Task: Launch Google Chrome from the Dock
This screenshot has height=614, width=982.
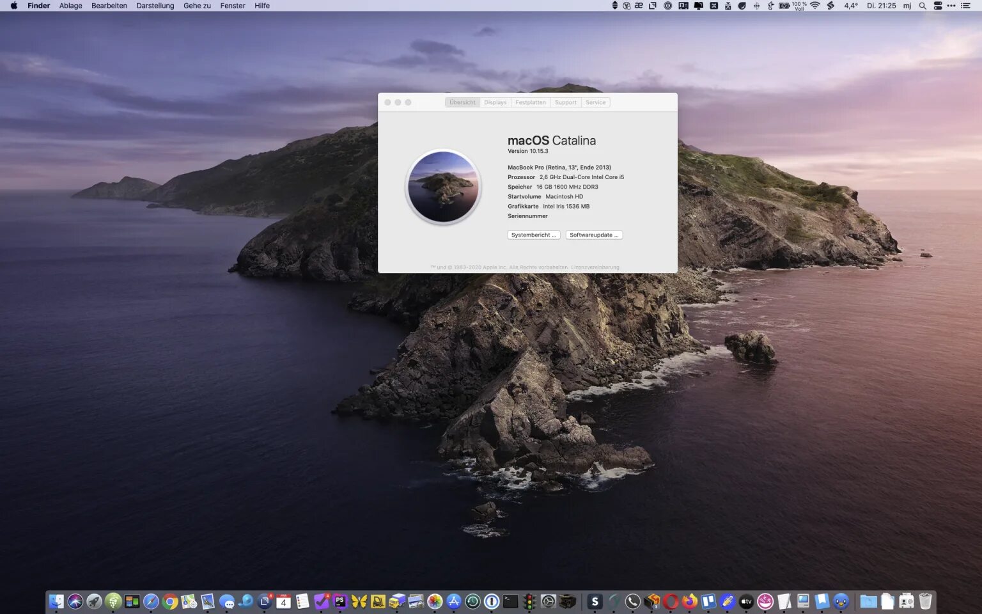Action: coord(169,601)
